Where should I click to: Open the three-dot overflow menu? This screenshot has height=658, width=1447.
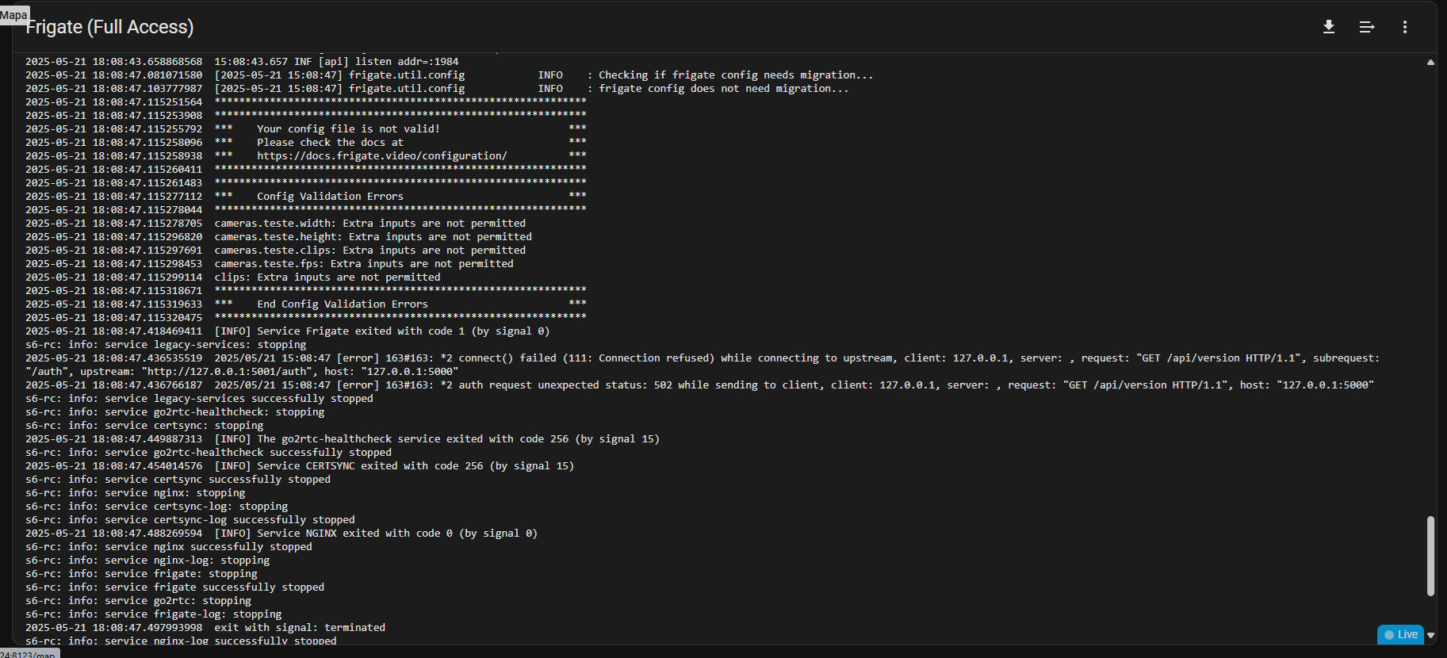1405,27
